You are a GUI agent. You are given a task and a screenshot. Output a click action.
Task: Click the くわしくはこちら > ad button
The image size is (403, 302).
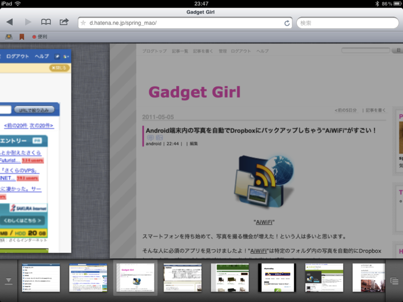click(22, 220)
